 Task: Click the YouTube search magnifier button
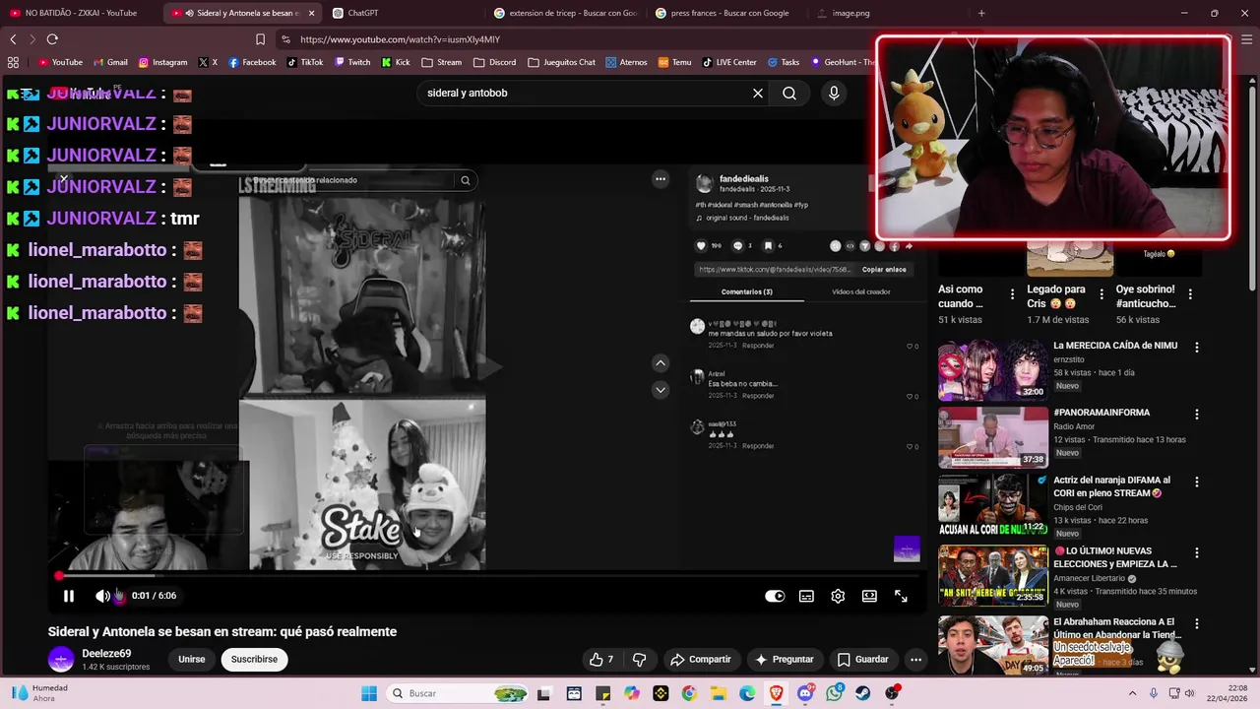(x=789, y=93)
